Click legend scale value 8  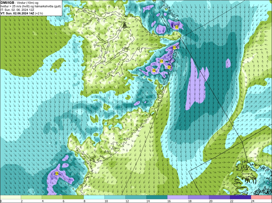click(85, 201)
